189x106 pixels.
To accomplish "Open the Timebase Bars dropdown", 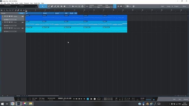I will (x=101, y=7).
